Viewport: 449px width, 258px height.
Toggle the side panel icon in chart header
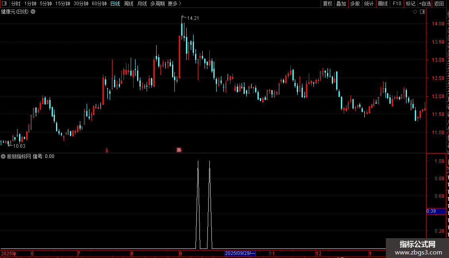pos(422,12)
